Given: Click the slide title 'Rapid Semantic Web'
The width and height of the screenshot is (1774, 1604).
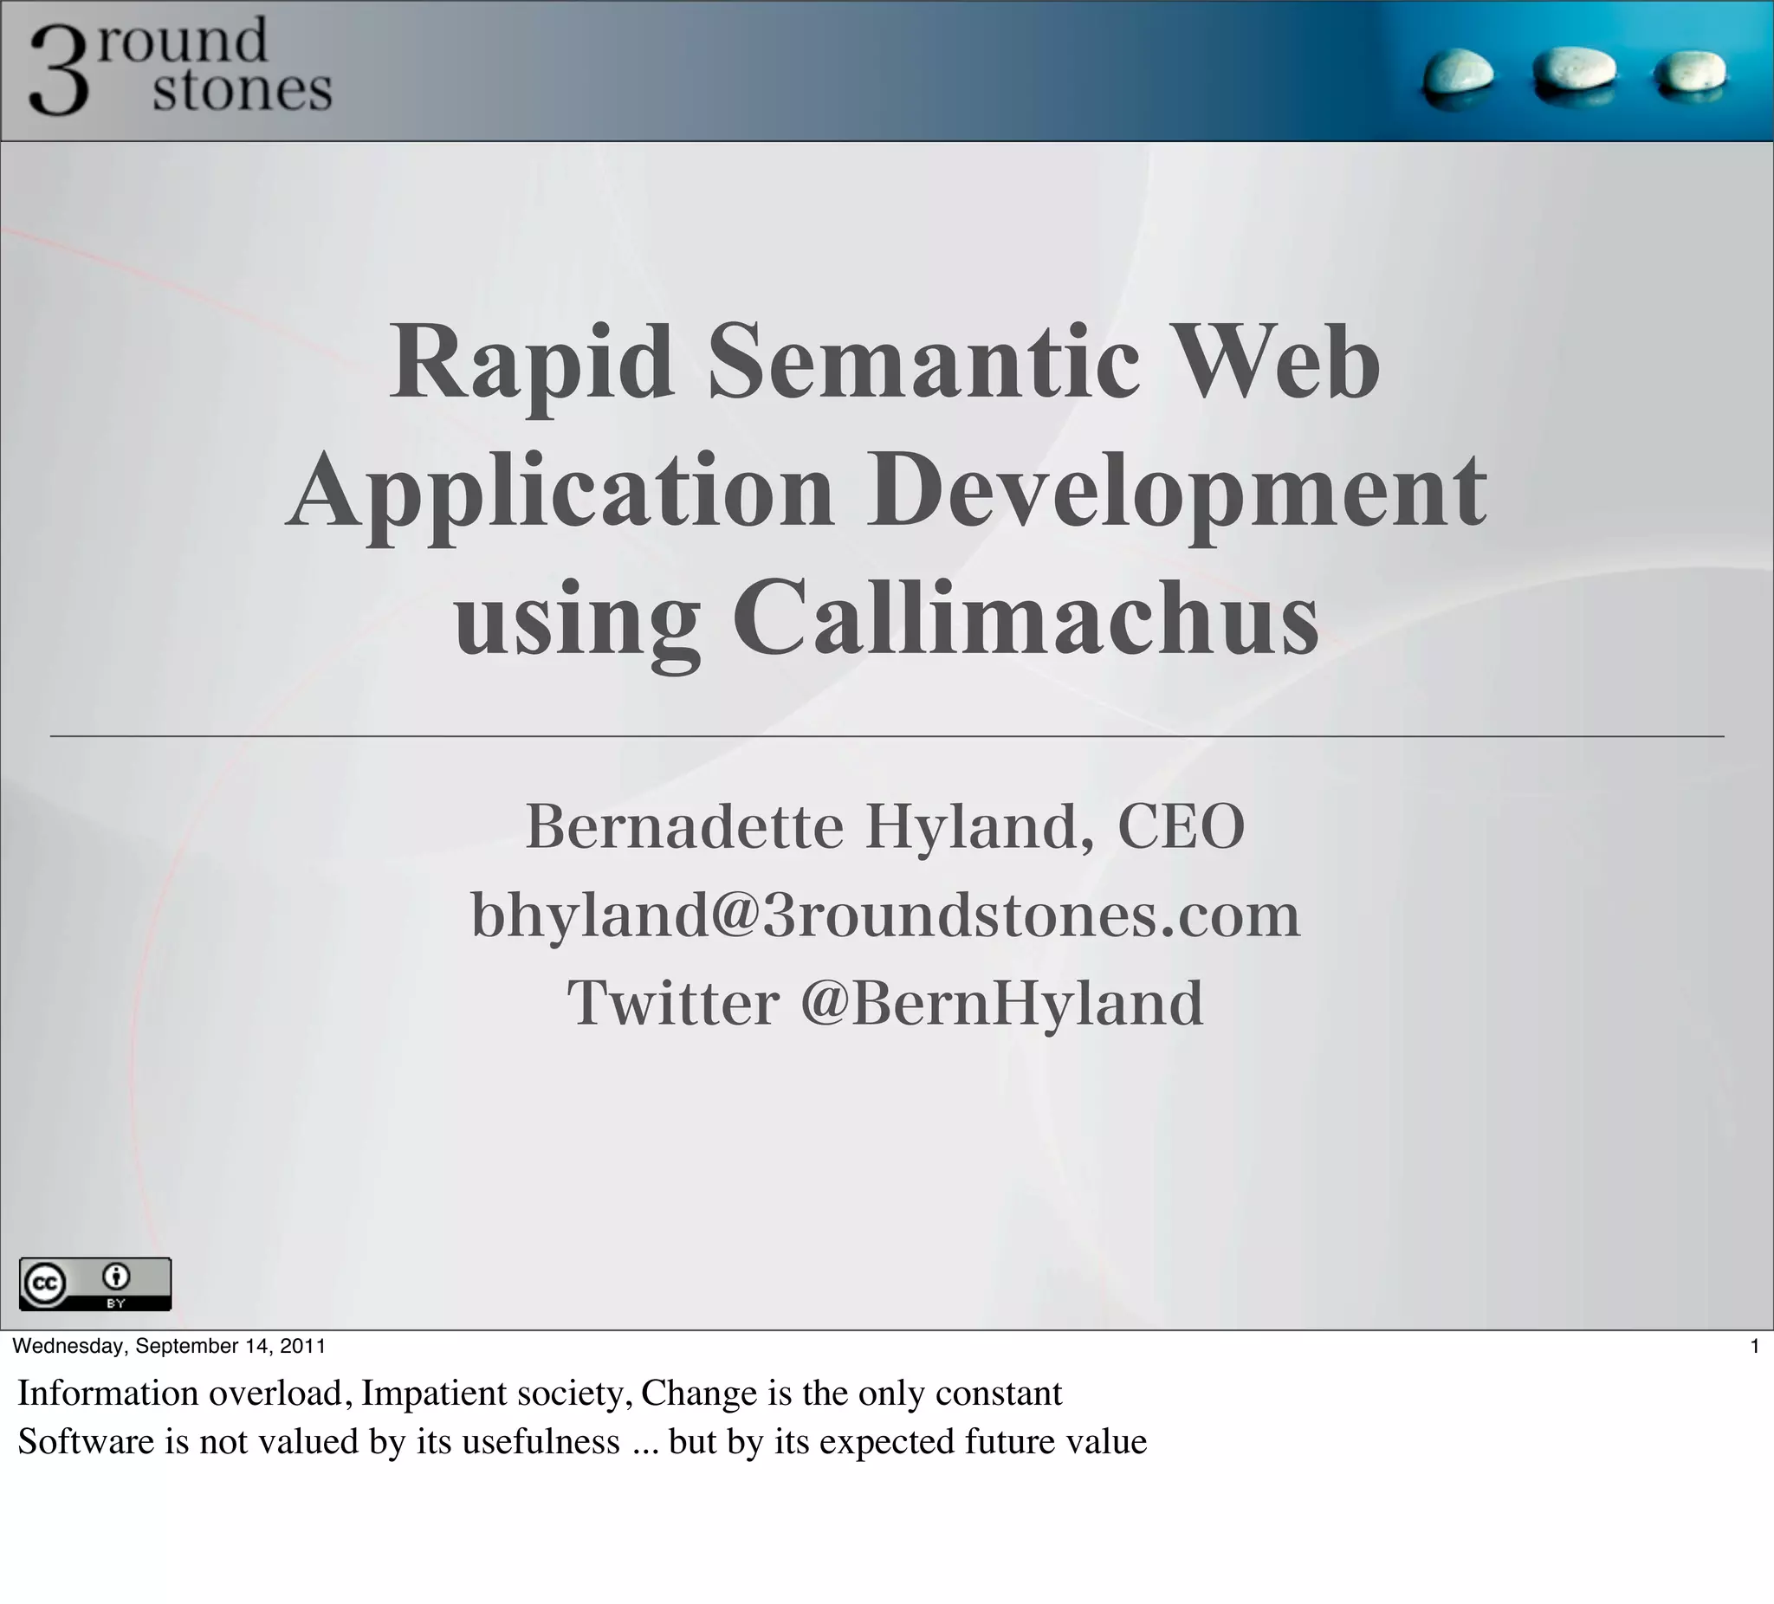Looking at the screenshot, I should pyautogui.click(x=885, y=363).
